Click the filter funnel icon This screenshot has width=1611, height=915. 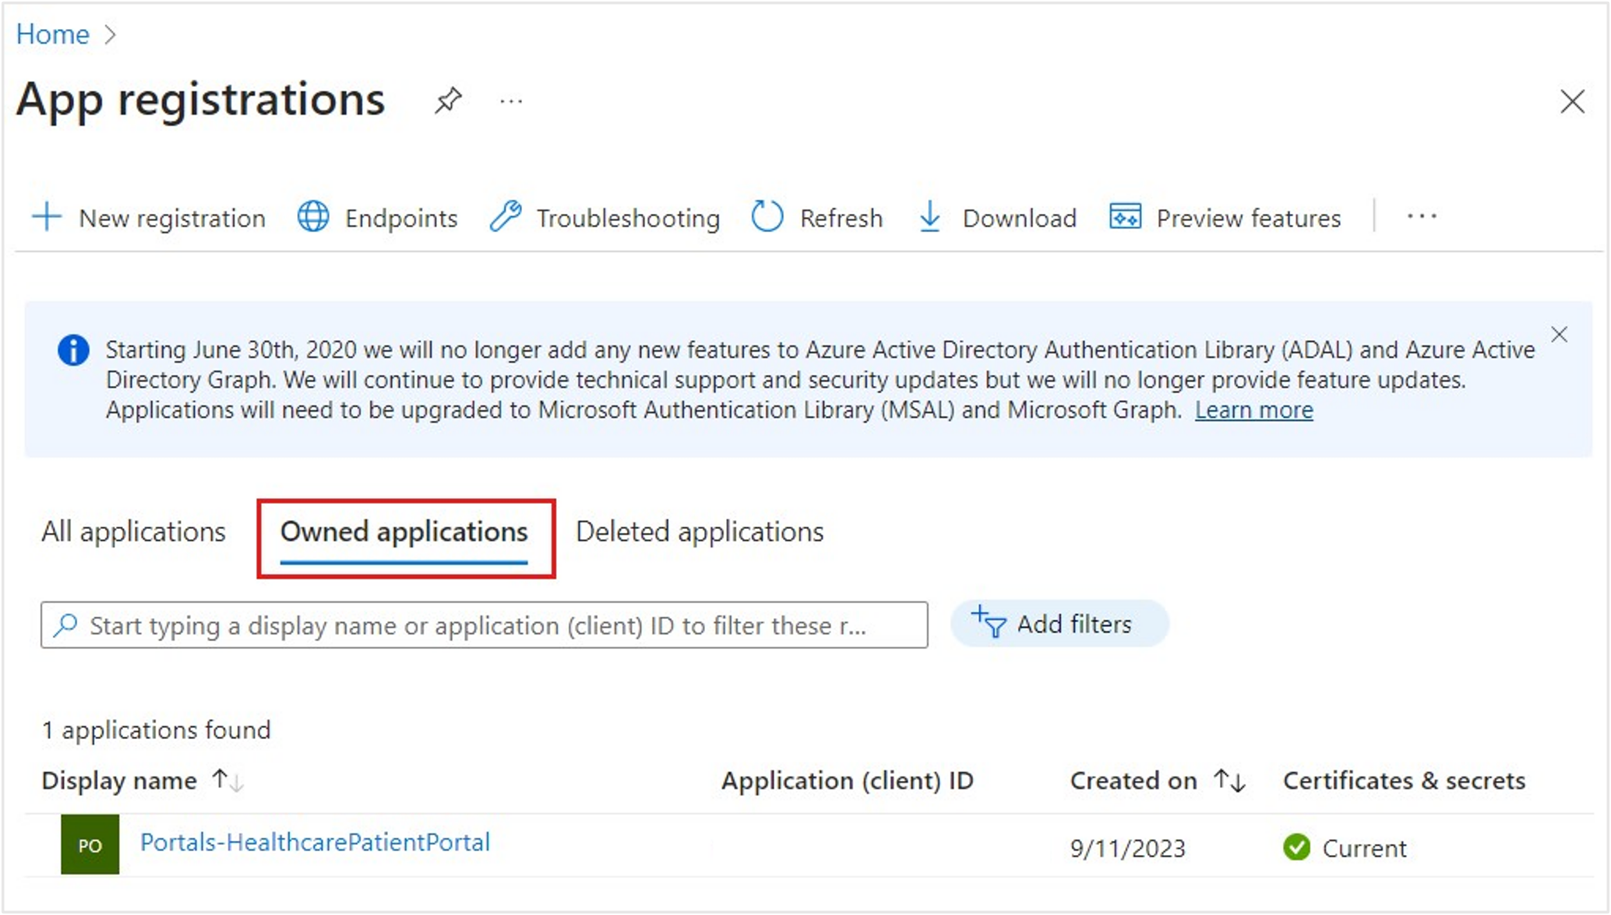tap(989, 622)
